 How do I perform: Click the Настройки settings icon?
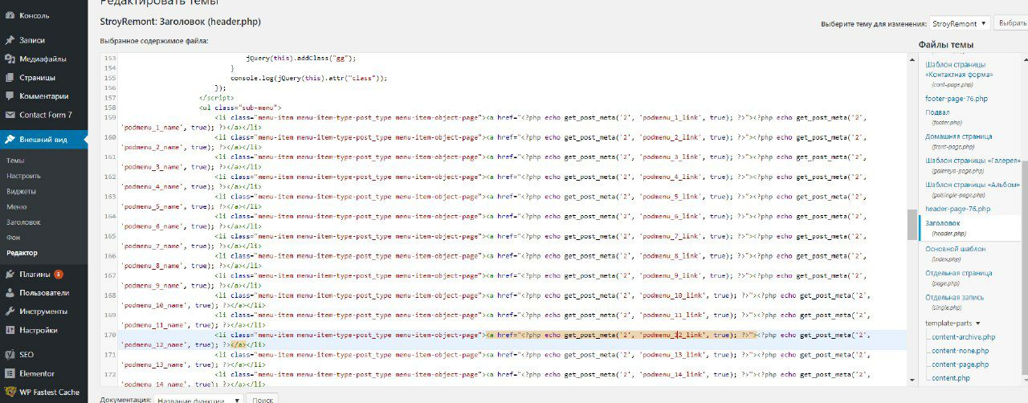click(x=9, y=330)
